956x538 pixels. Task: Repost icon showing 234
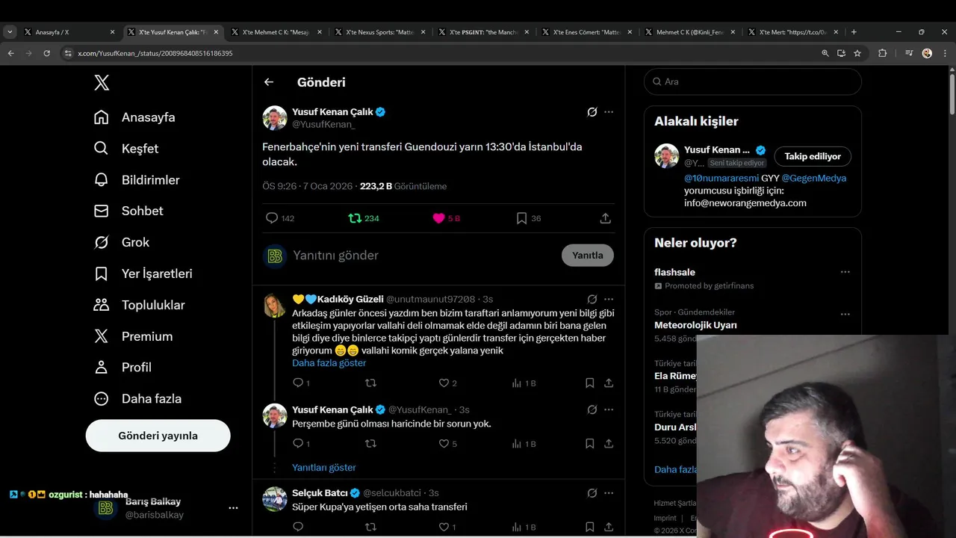(364, 218)
